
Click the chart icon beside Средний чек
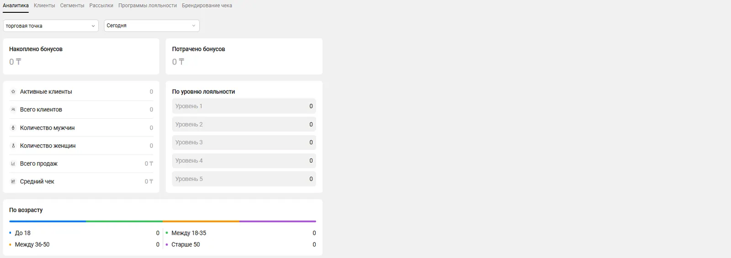pyautogui.click(x=13, y=181)
